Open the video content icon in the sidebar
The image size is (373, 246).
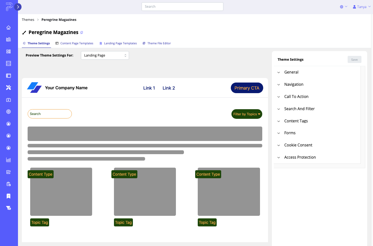coord(8,100)
